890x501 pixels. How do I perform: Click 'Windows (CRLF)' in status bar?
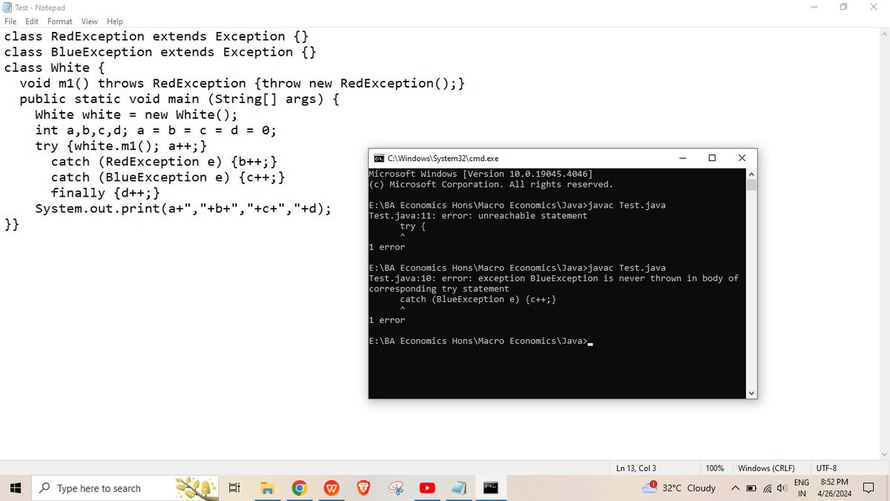click(766, 468)
